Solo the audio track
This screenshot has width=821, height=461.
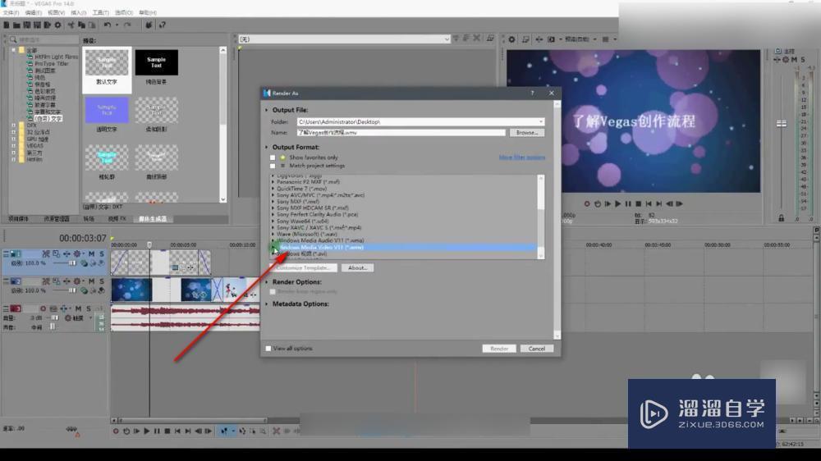[89, 308]
